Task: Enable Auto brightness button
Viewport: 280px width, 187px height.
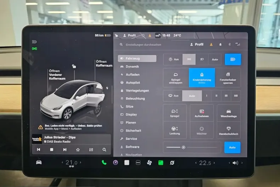Action: coord(232,148)
